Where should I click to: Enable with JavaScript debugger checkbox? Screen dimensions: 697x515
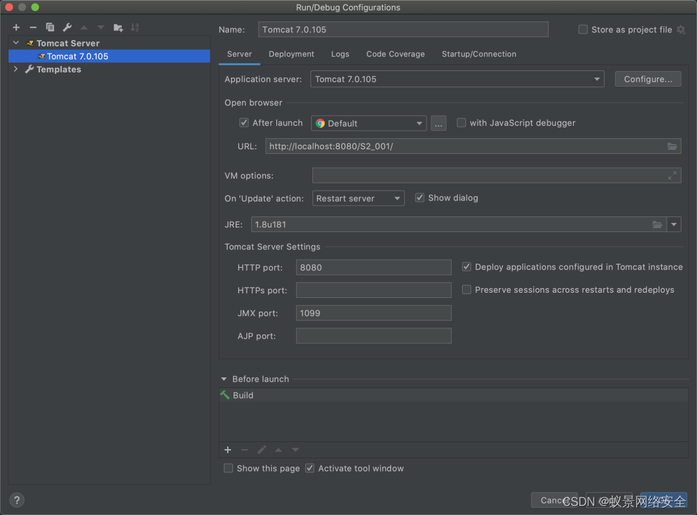pyautogui.click(x=461, y=123)
